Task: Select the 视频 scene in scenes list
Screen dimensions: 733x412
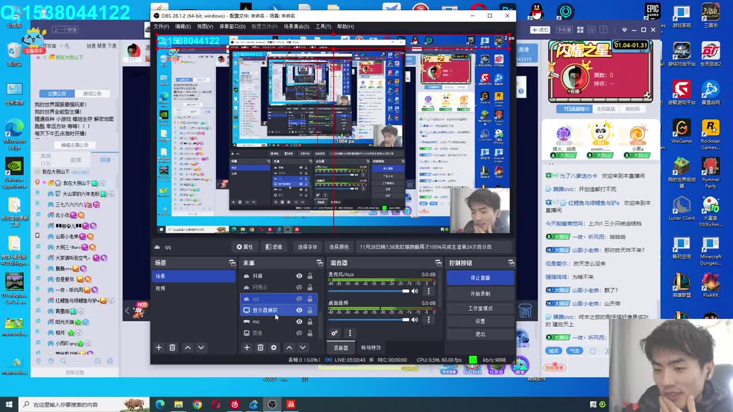Action: click(161, 288)
